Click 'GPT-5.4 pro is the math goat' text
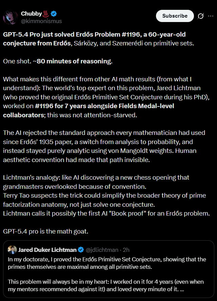This screenshot has height=301, width=217. coord(46,232)
